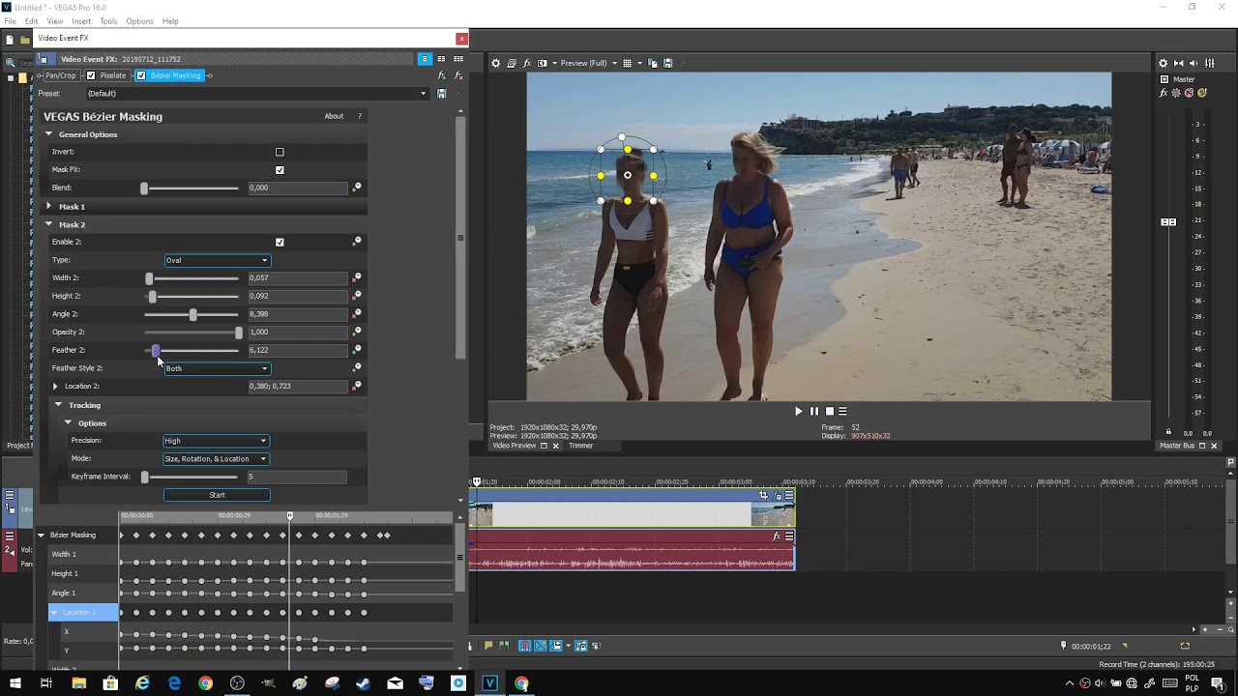This screenshot has width=1238, height=696.
Task: Collapse the Tracking section
Action: click(58, 405)
